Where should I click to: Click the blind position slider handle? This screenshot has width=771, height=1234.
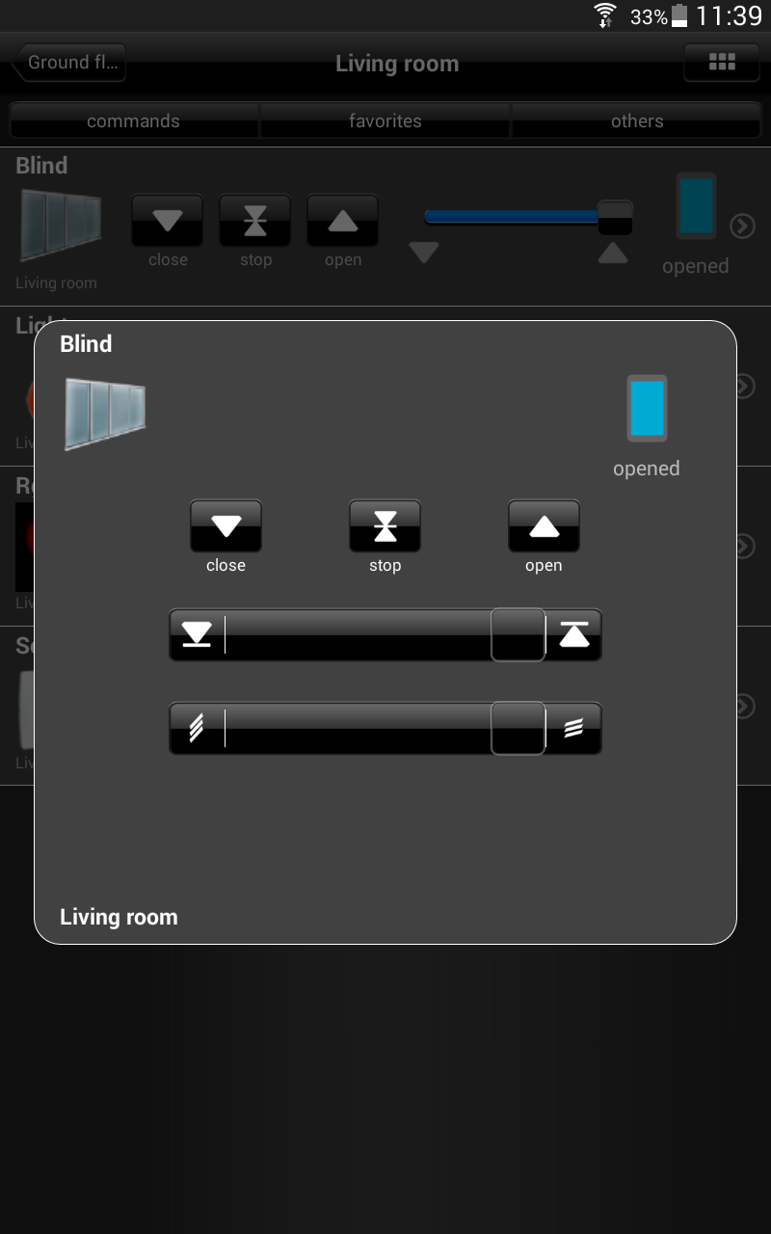(518, 634)
